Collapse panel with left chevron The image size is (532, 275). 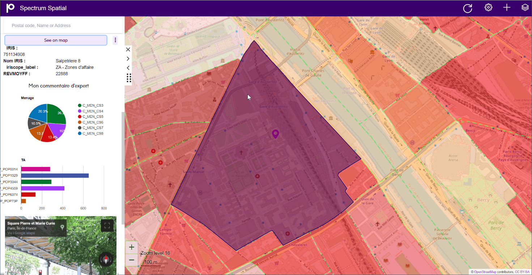click(x=128, y=68)
